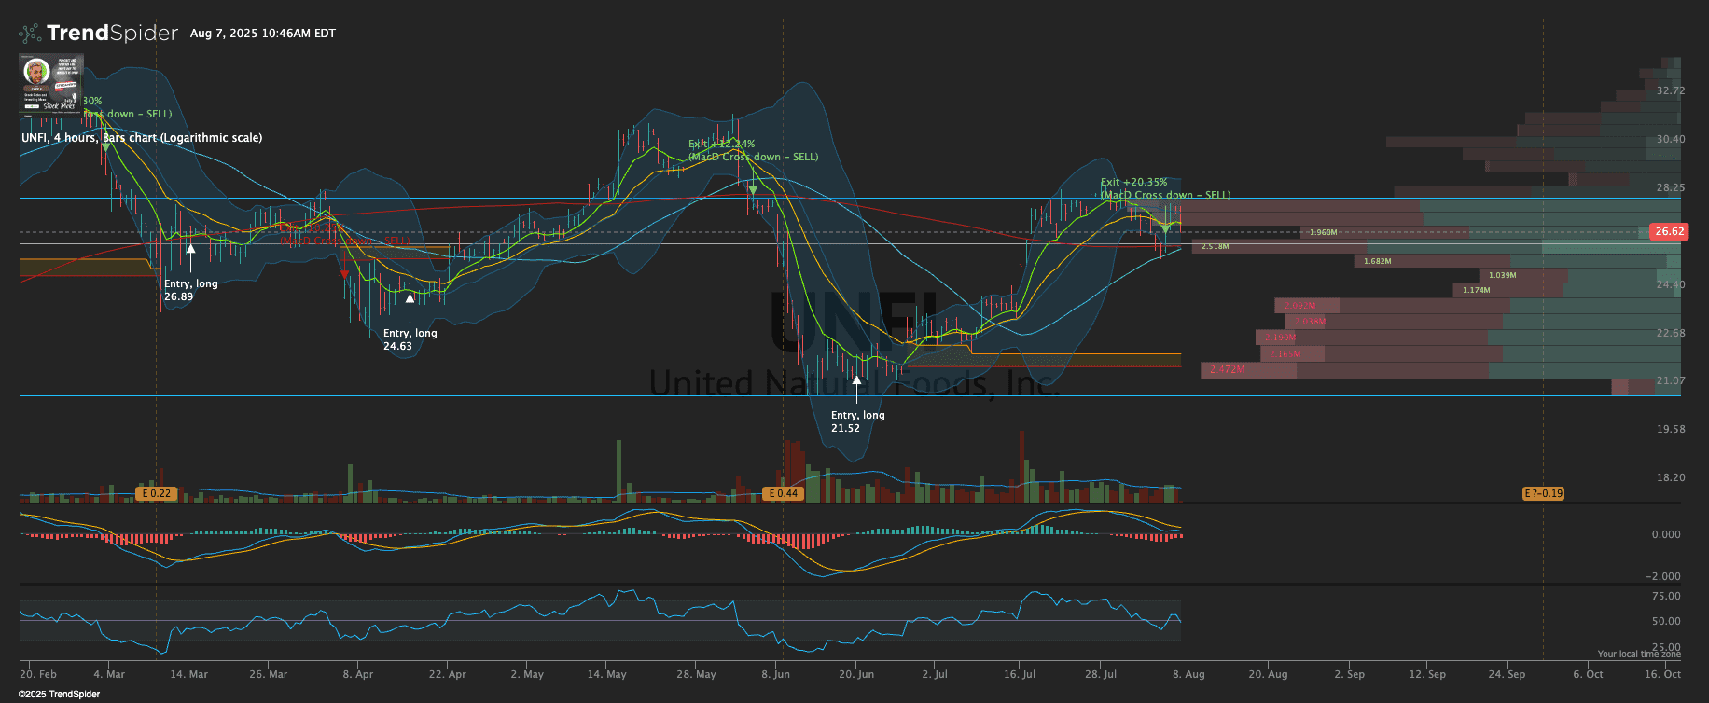This screenshot has height=703, width=1709.
Task: Click the 2.165M volume profile label
Action: 1285,353
